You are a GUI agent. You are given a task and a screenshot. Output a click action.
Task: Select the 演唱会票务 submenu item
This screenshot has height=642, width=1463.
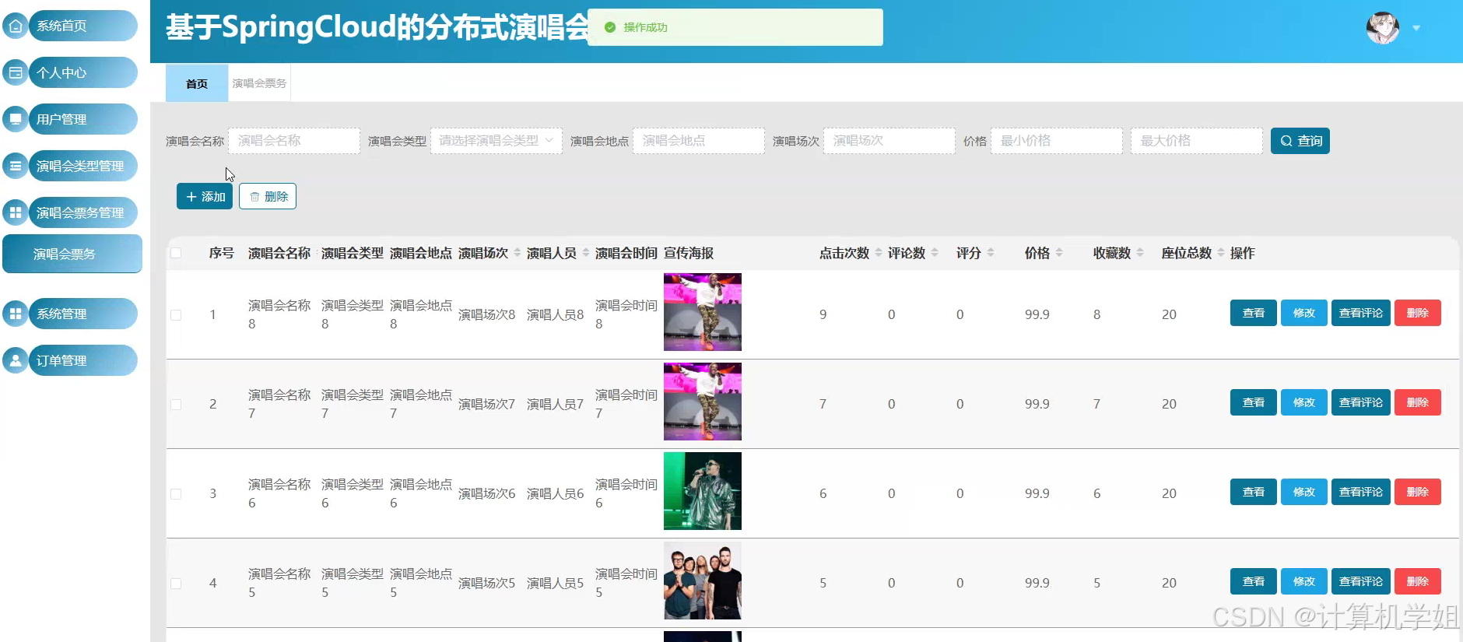tap(72, 254)
